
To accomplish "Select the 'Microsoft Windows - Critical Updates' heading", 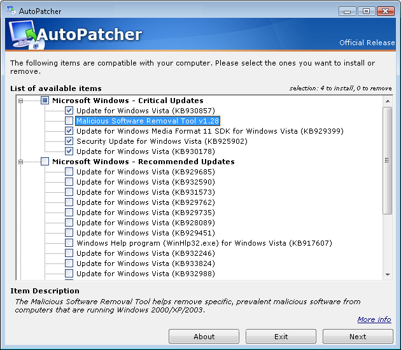I will pos(127,101).
